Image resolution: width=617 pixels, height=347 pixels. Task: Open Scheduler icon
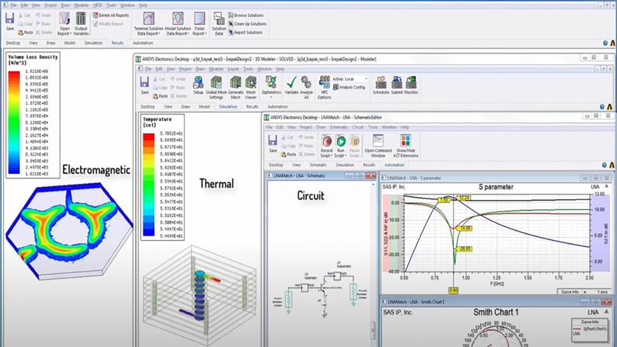click(381, 85)
